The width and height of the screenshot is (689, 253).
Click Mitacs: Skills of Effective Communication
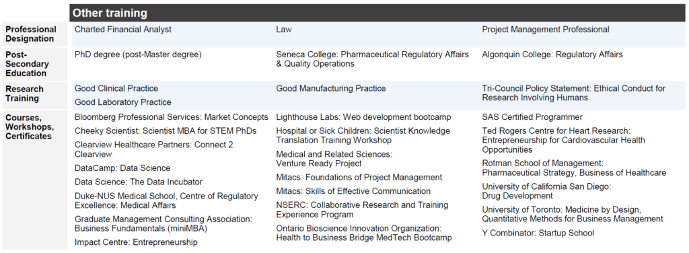pos(353,191)
